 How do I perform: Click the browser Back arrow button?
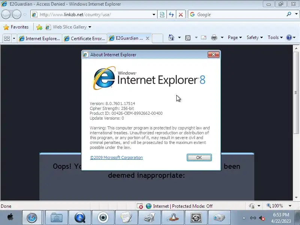(6, 14)
